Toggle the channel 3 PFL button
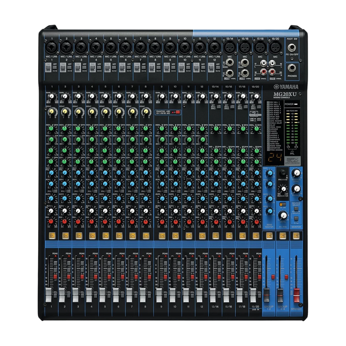 tap(82, 295)
